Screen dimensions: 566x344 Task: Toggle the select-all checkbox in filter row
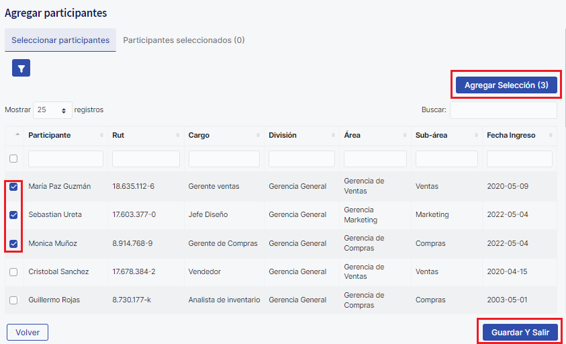pos(13,159)
